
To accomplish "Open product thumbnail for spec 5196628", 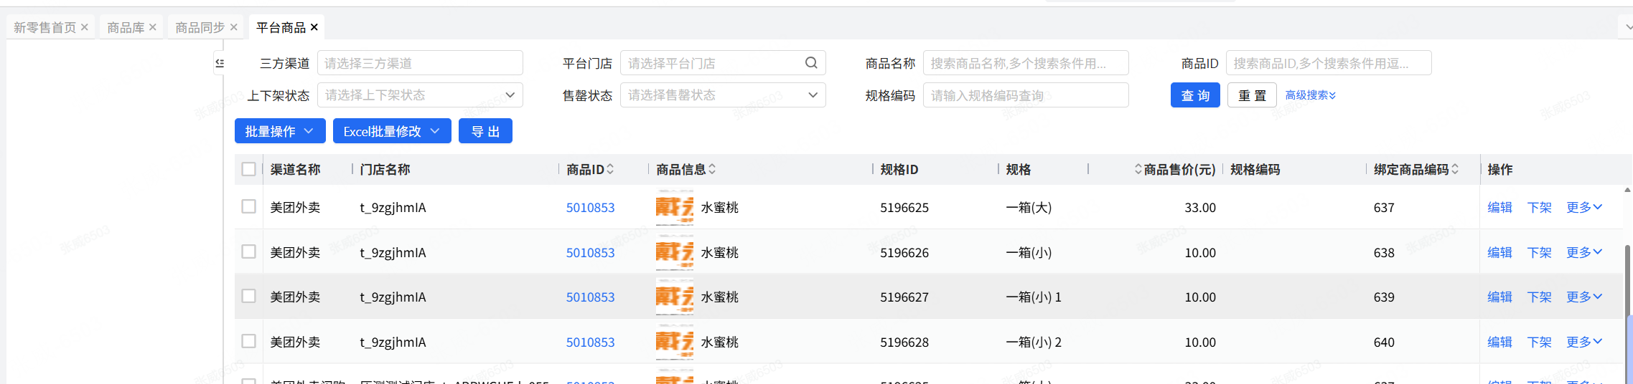I will (x=675, y=342).
